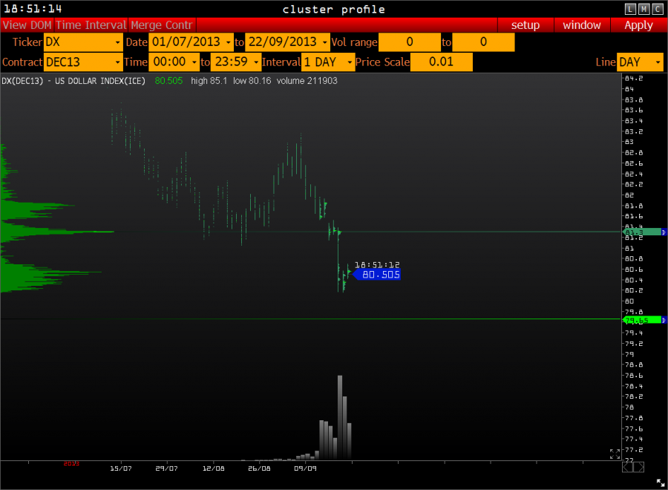Click the fit-chart-to-screen arrows icon
Image resolution: width=668 pixels, height=490 pixels.
(x=615, y=454)
